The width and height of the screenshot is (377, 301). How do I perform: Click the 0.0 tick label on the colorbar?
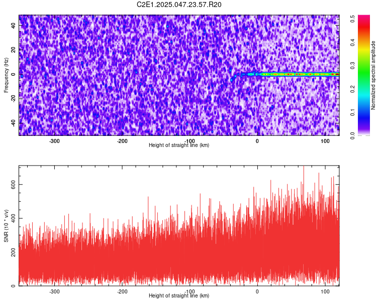point(352,135)
